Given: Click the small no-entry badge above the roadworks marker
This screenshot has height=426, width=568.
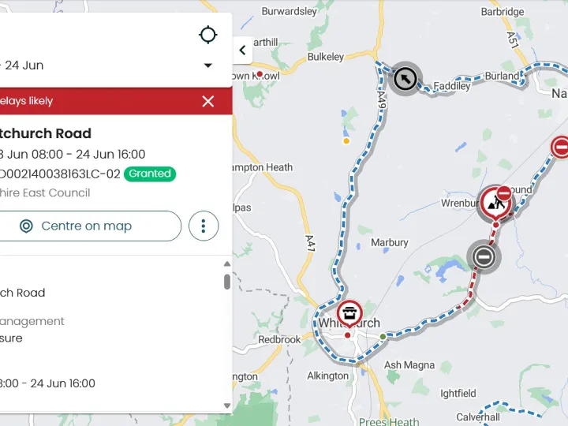Looking at the screenshot, I should point(503,194).
